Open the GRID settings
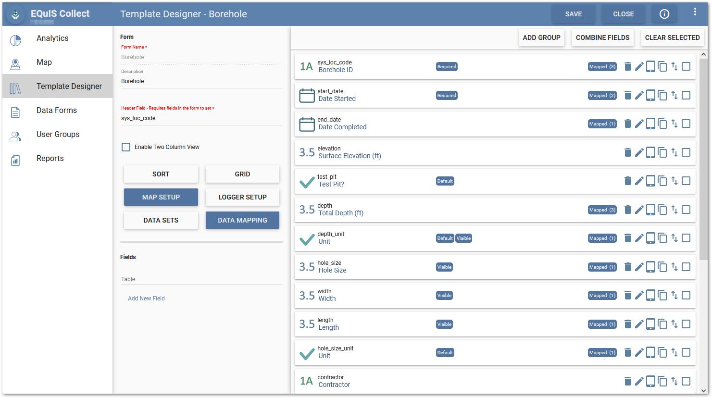 coord(242,174)
